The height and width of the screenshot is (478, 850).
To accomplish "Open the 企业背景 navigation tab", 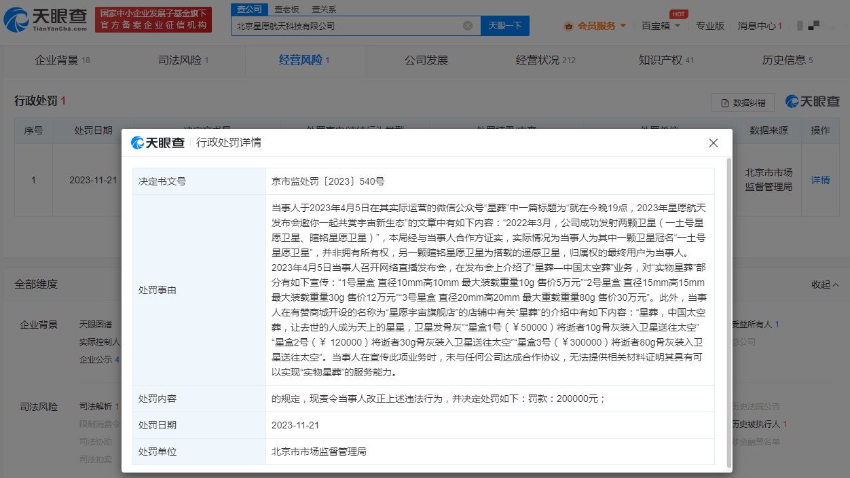I will point(62,60).
